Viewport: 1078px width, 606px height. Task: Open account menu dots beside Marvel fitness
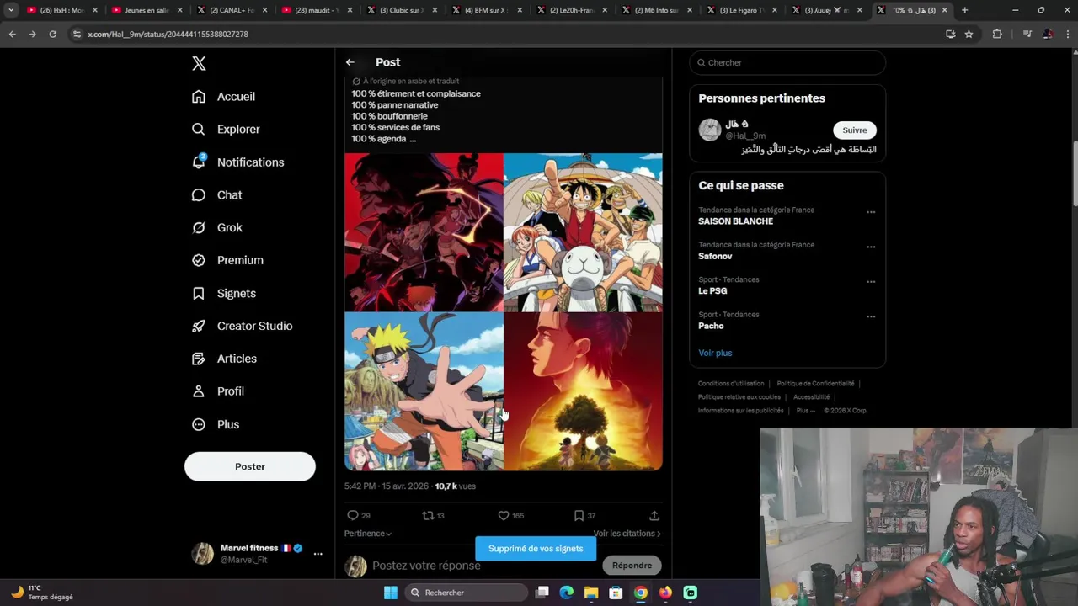click(318, 554)
